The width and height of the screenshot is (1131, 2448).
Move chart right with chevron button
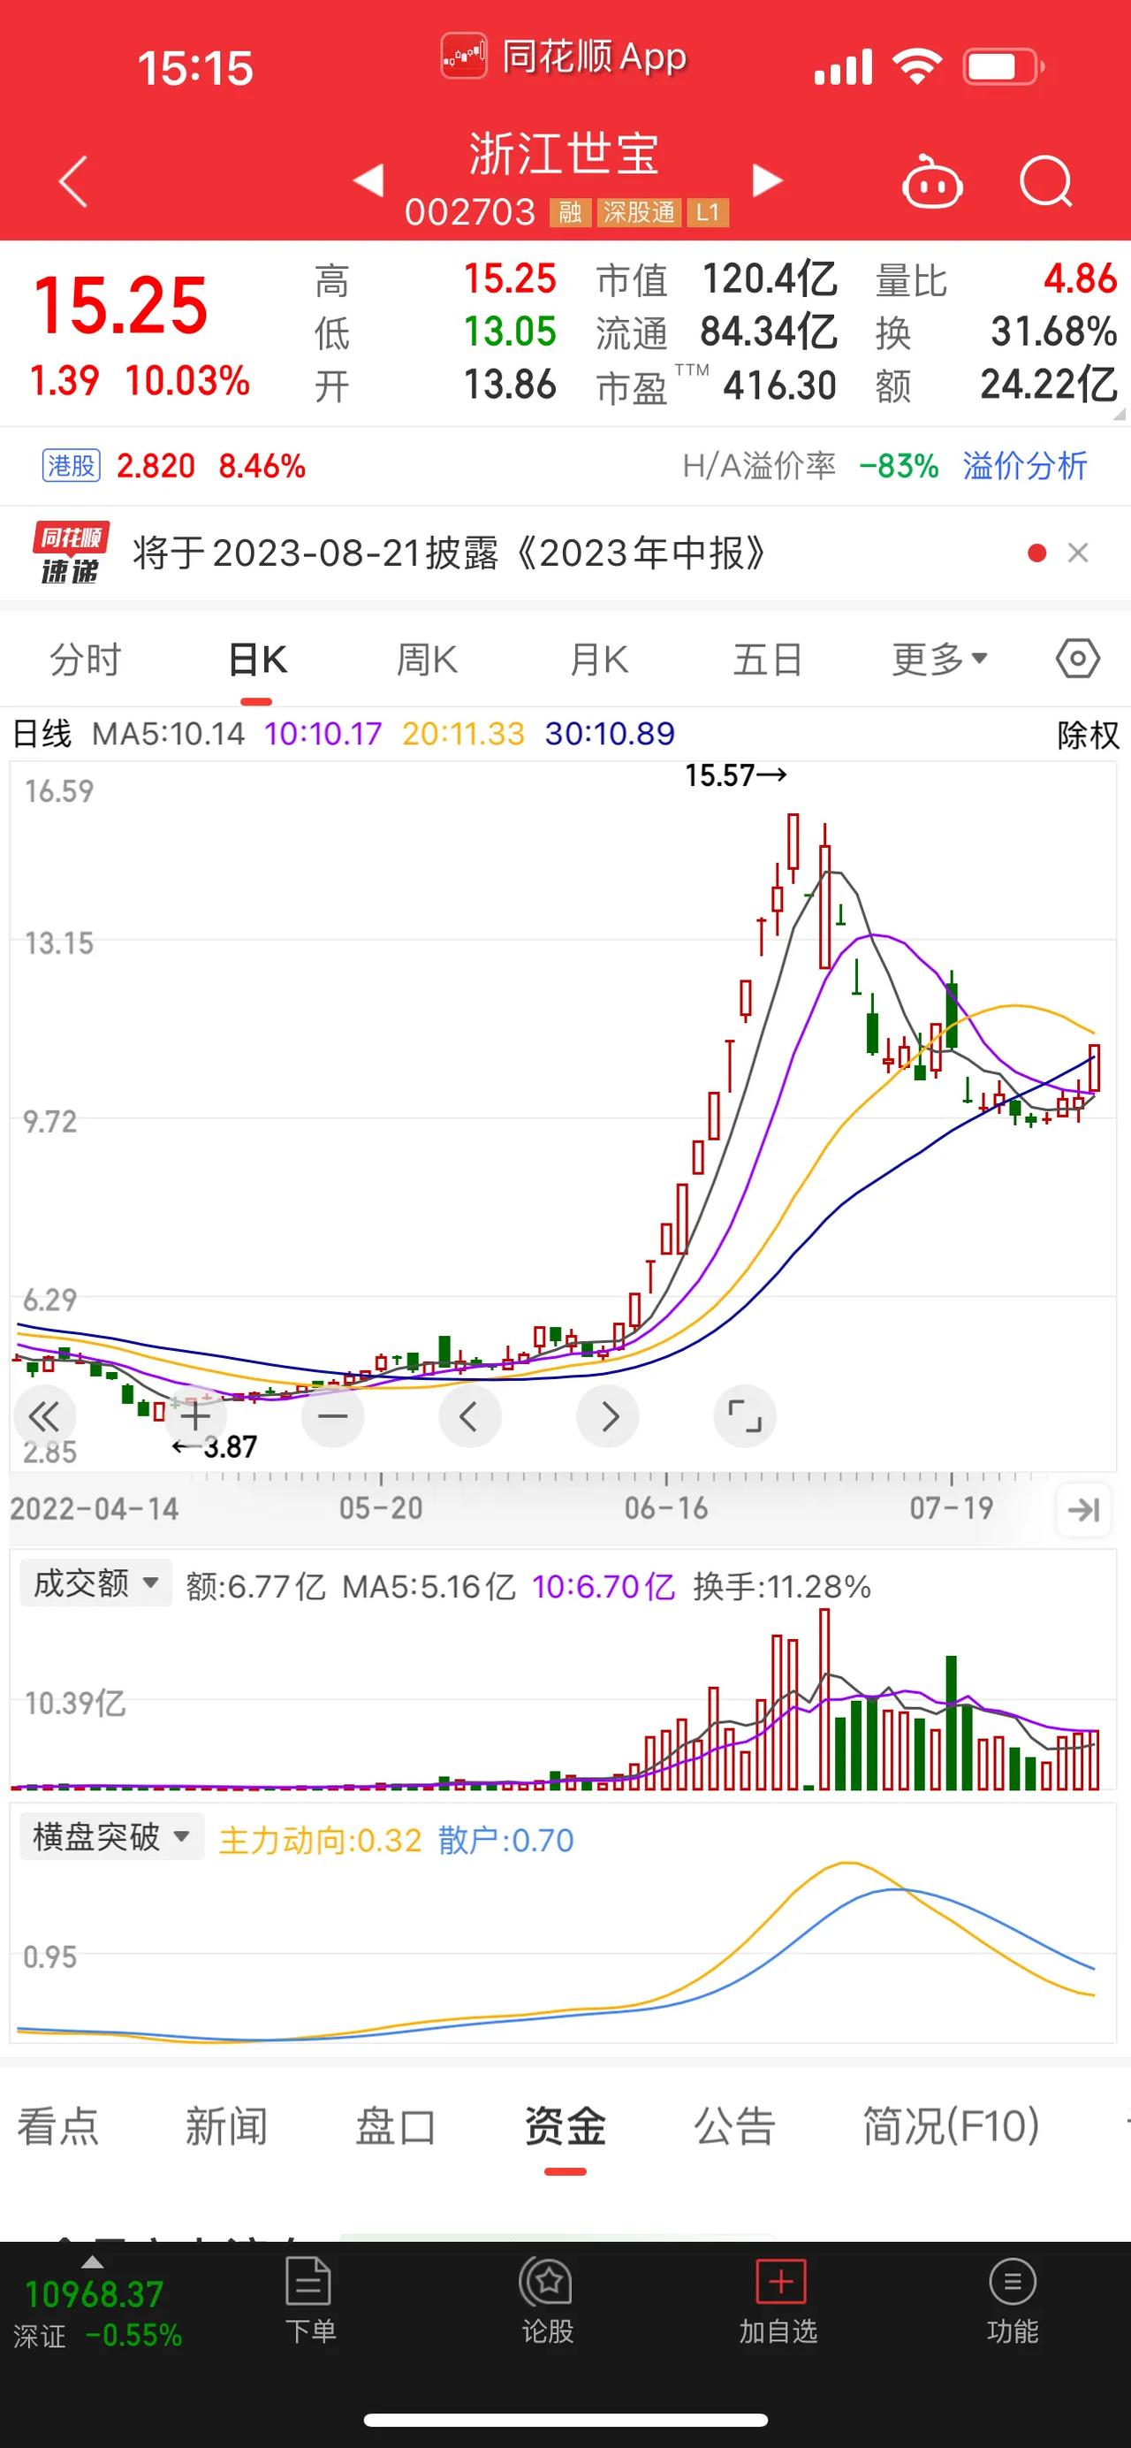(x=608, y=1416)
